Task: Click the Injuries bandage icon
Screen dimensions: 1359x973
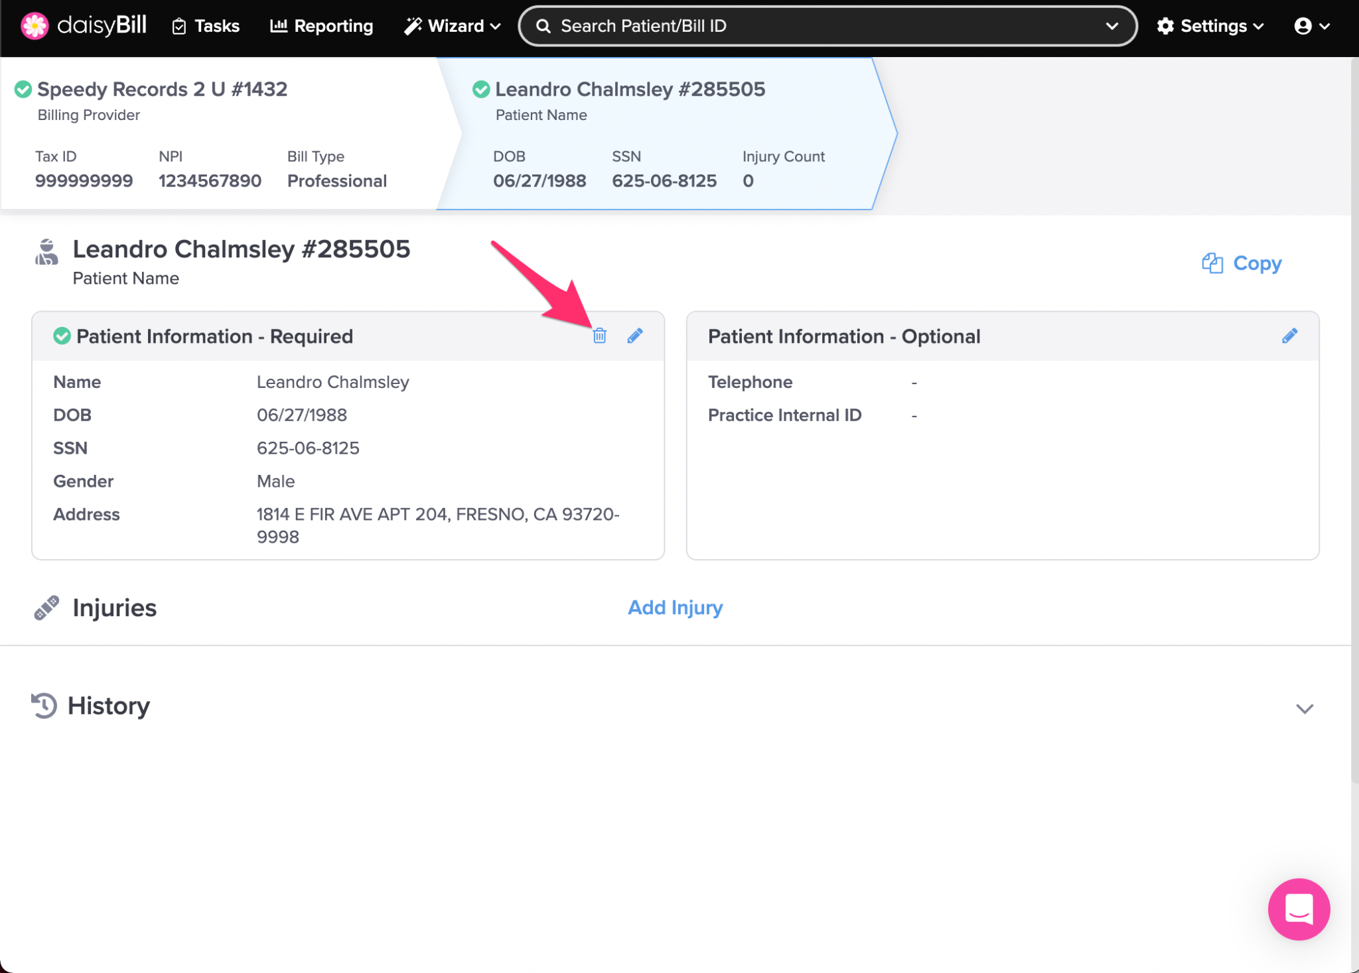Action: [46, 608]
